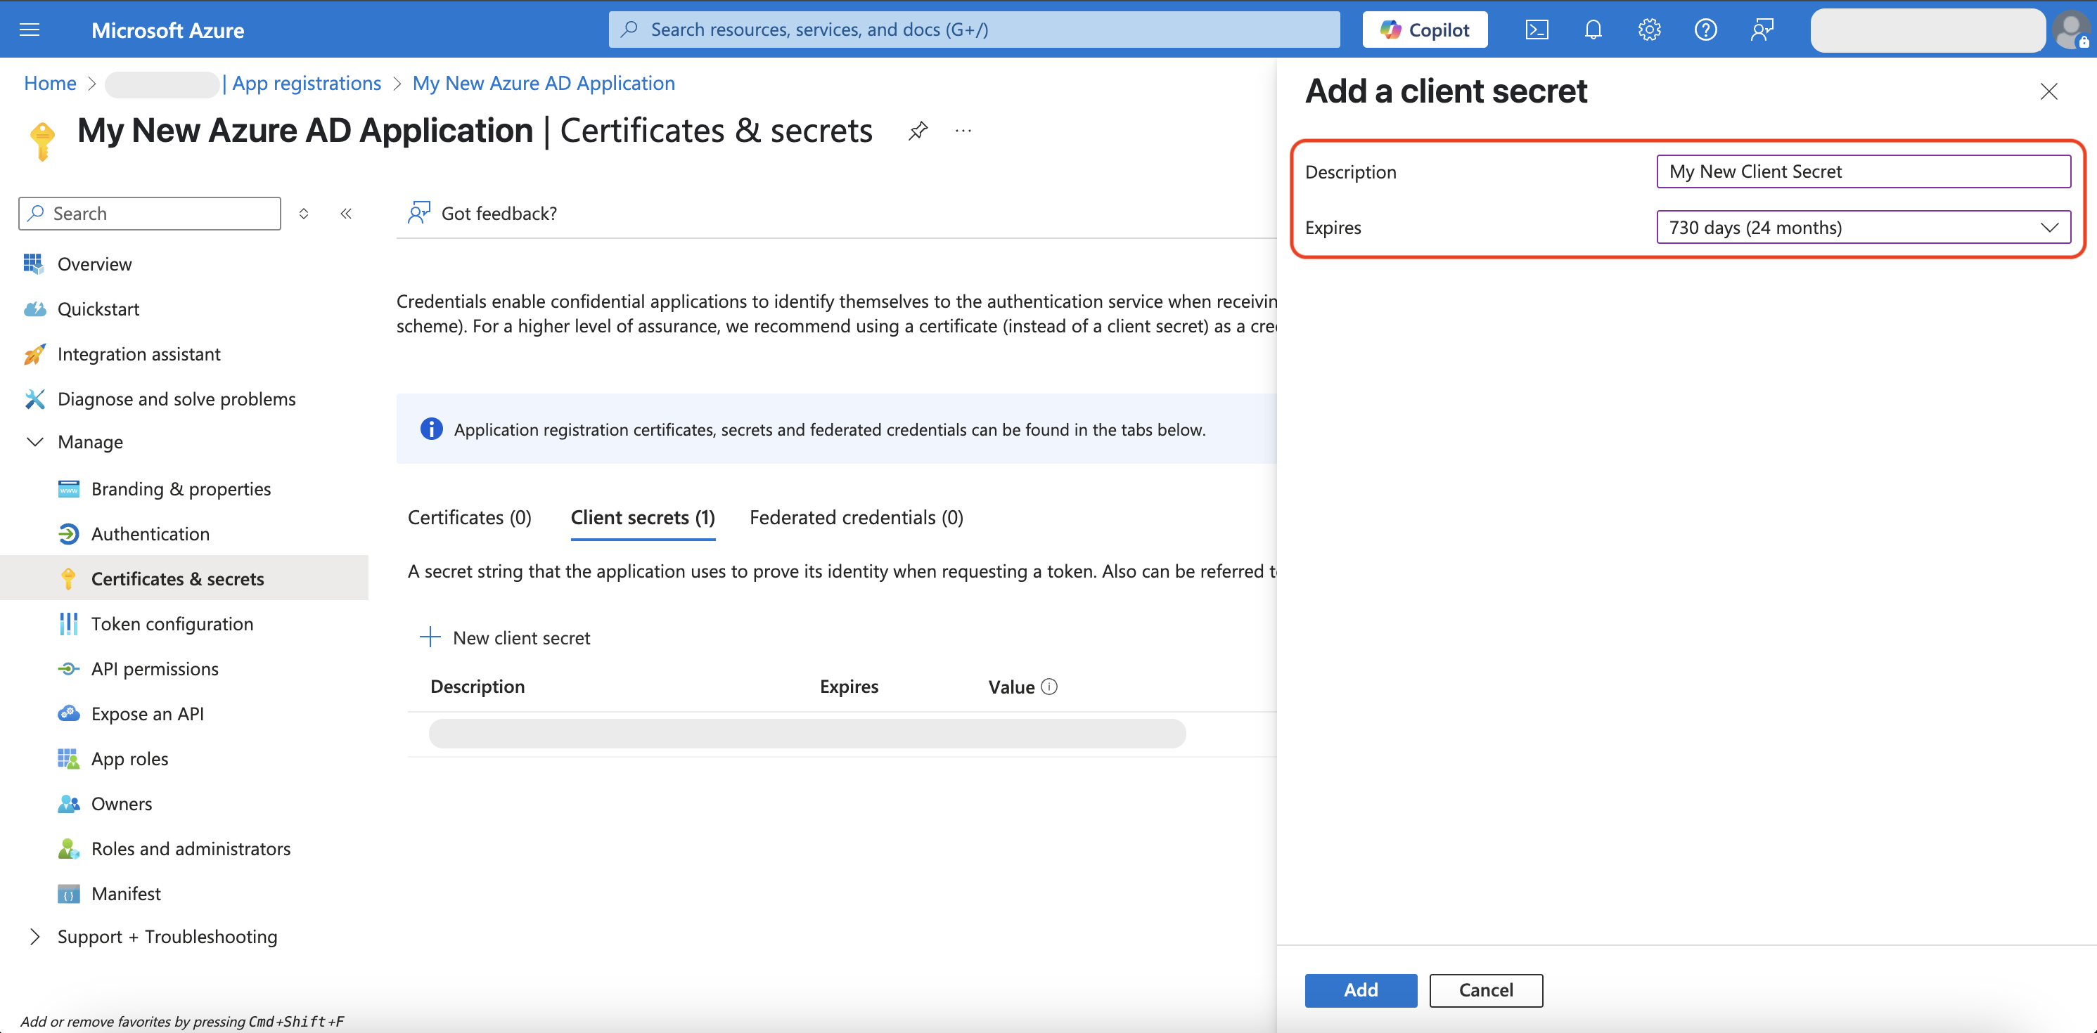Open Token configuration in the sidebar
The image size is (2097, 1033).
pyautogui.click(x=172, y=624)
